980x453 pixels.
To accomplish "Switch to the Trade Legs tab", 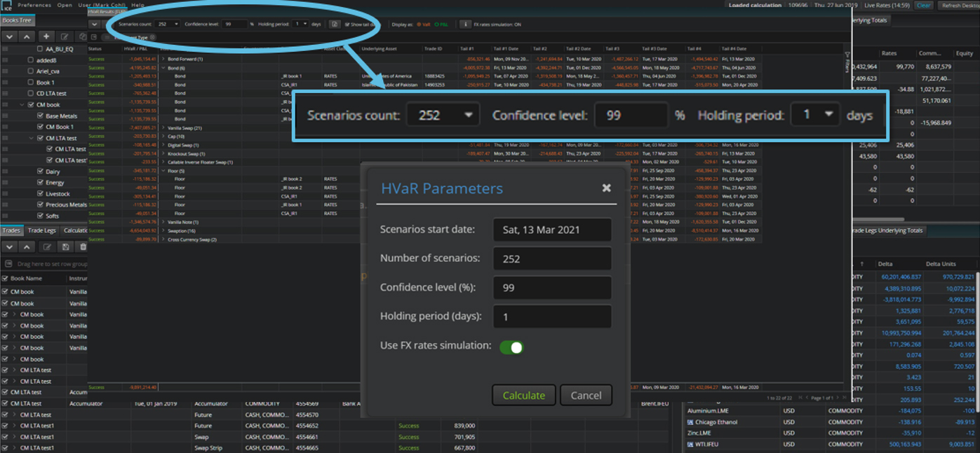I will point(42,230).
